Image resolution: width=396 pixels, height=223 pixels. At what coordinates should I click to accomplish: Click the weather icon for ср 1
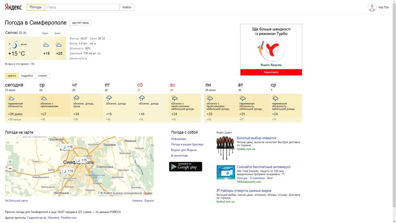[x=275, y=98]
